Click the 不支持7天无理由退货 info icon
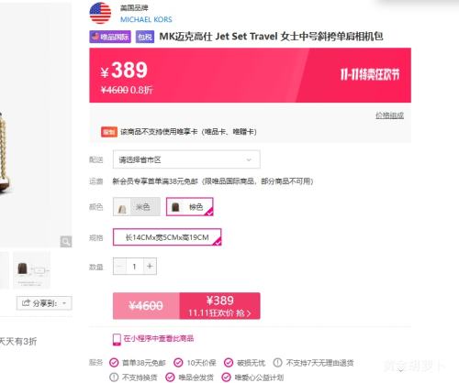 (277, 363)
